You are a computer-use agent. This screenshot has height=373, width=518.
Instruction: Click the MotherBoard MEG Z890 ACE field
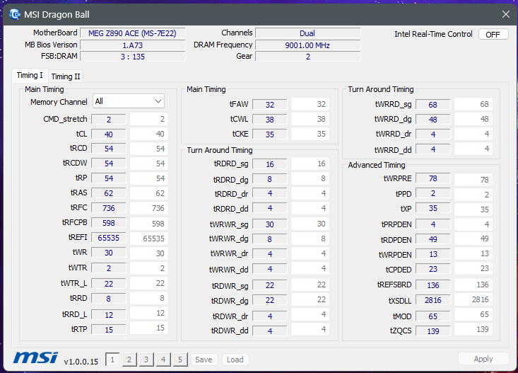(x=133, y=33)
